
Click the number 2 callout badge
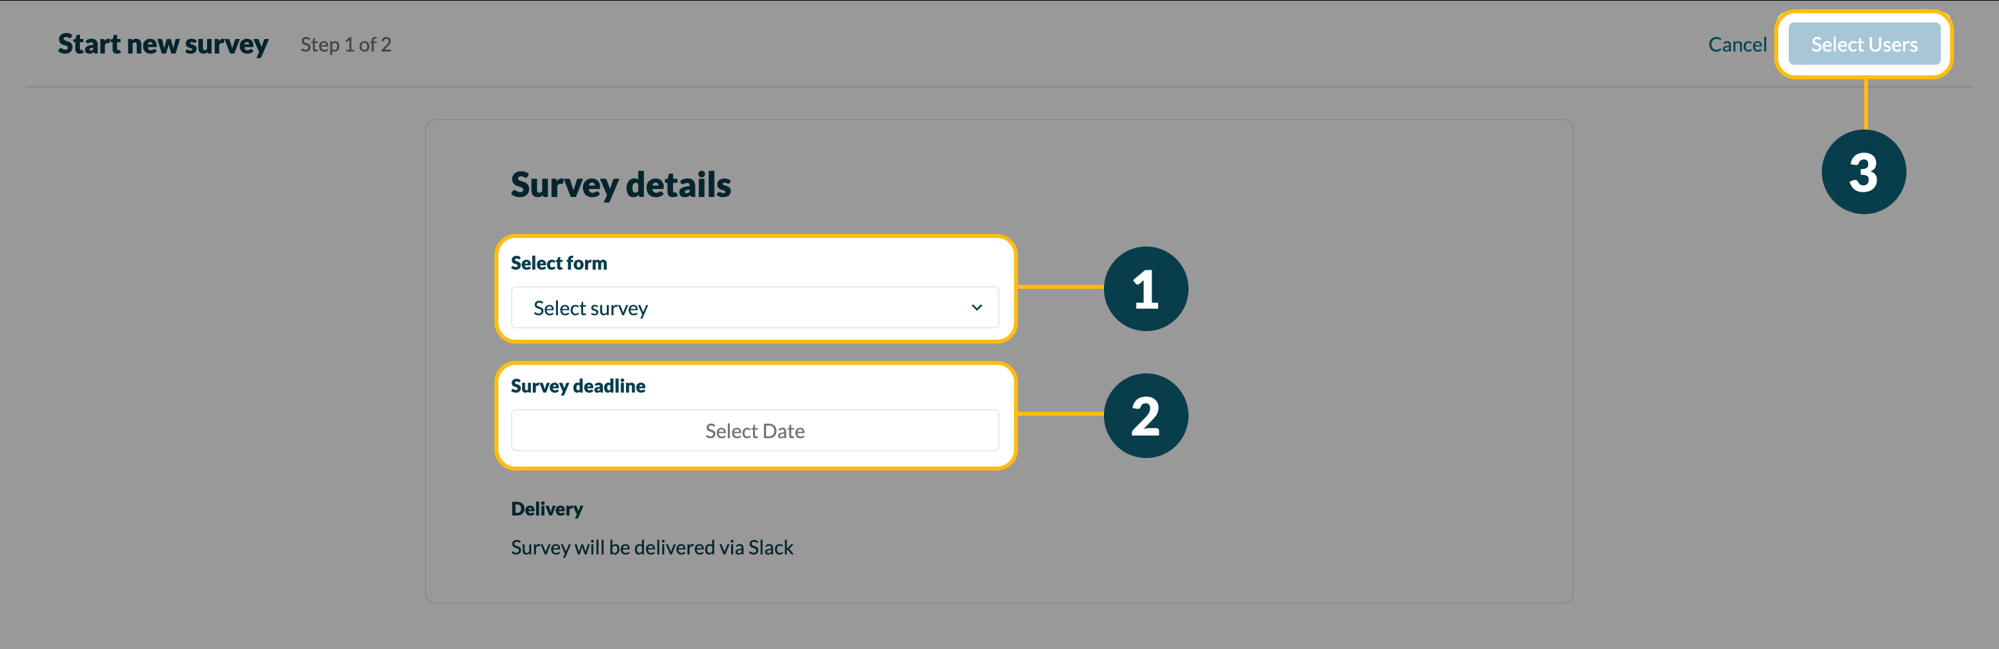pyautogui.click(x=1146, y=416)
